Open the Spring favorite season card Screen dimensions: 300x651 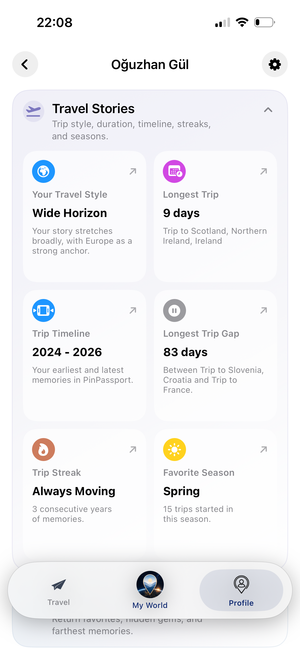216,494
